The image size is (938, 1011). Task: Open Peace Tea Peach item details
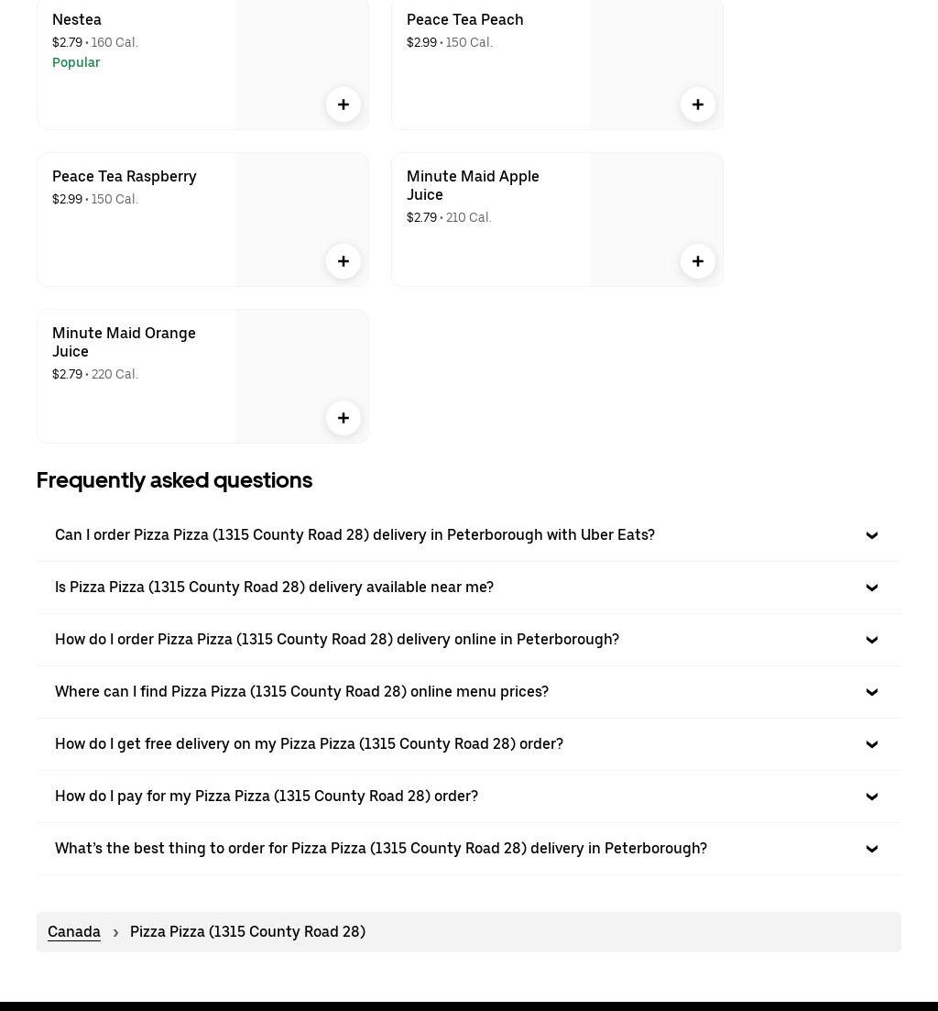coord(464,19)
